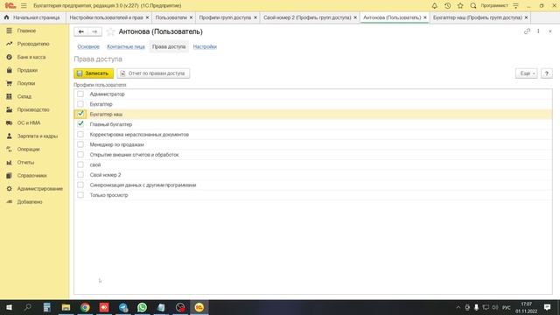Add Антонова to favorites star

pyautogui.click(x=111, y=31)
